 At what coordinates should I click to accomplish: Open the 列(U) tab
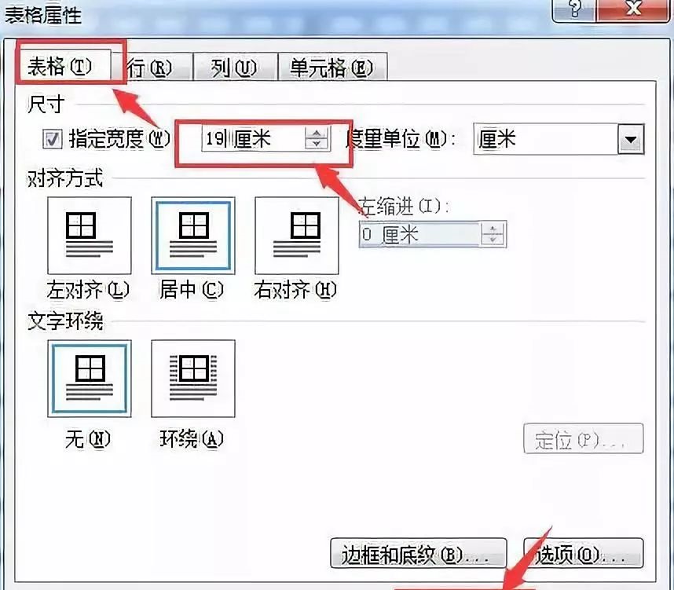[235, 68]
